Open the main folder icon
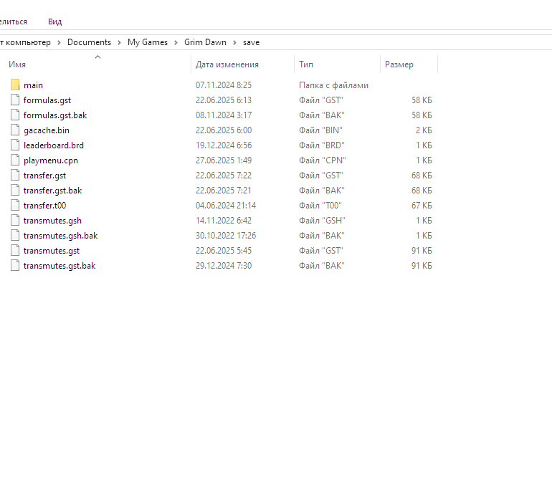The height and width of the screenshot is (480, 552). pos(15,85)
